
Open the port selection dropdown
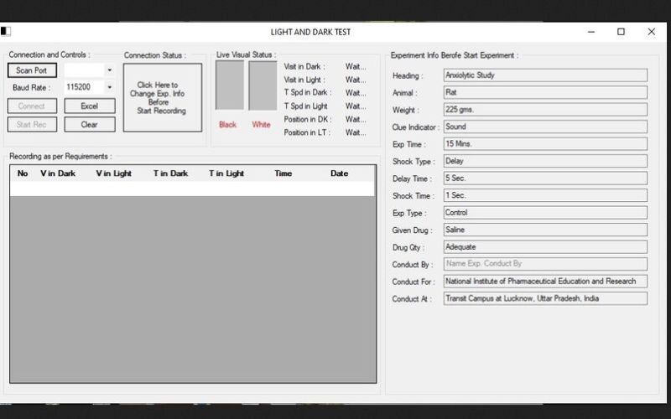point(109,70)
